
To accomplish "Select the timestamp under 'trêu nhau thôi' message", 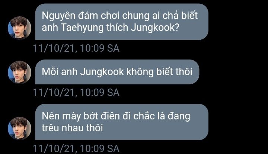I will [76, 148].
